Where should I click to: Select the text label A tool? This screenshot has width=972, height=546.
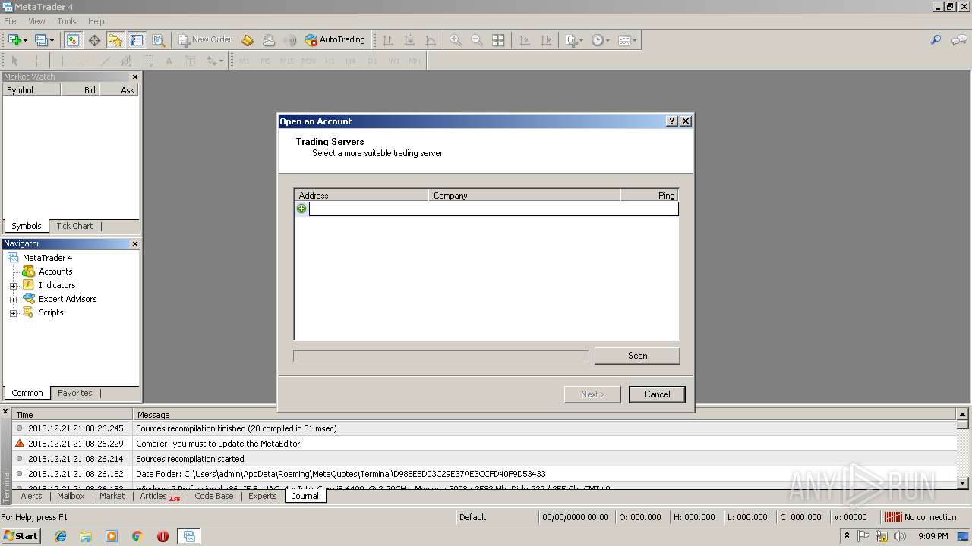pos(169,61)
